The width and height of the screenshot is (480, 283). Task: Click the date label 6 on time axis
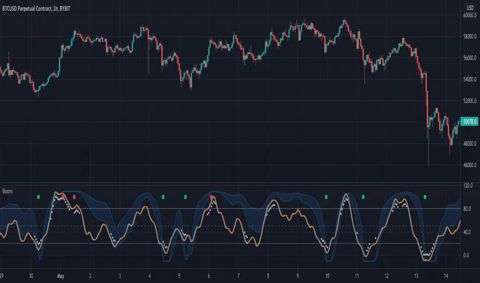209,276
